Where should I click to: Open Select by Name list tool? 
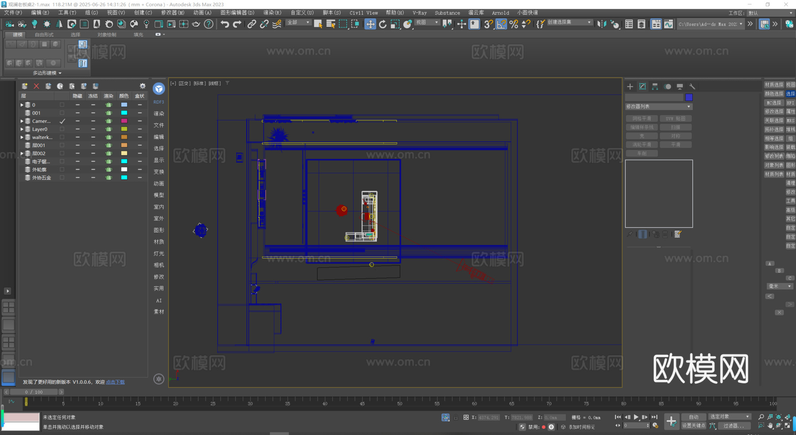click(x=330, y=24)
